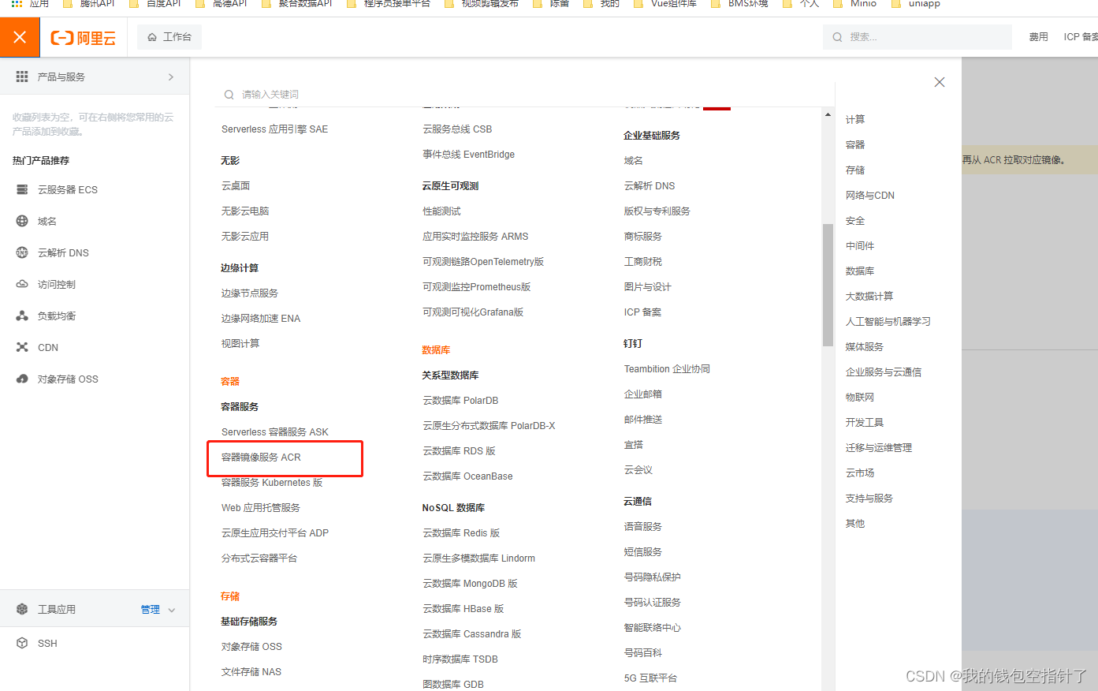Open the 工作台 home icon

click(x=152, y=37)
